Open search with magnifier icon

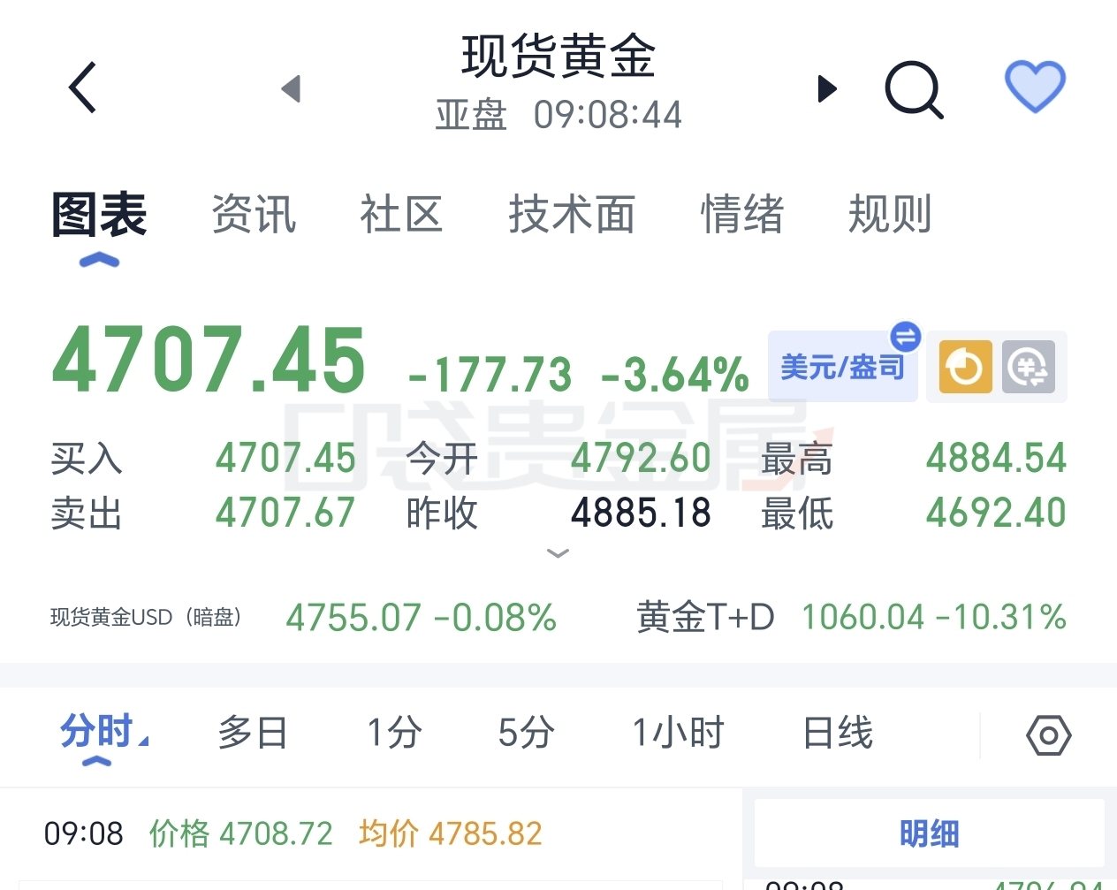click(914, 89)
